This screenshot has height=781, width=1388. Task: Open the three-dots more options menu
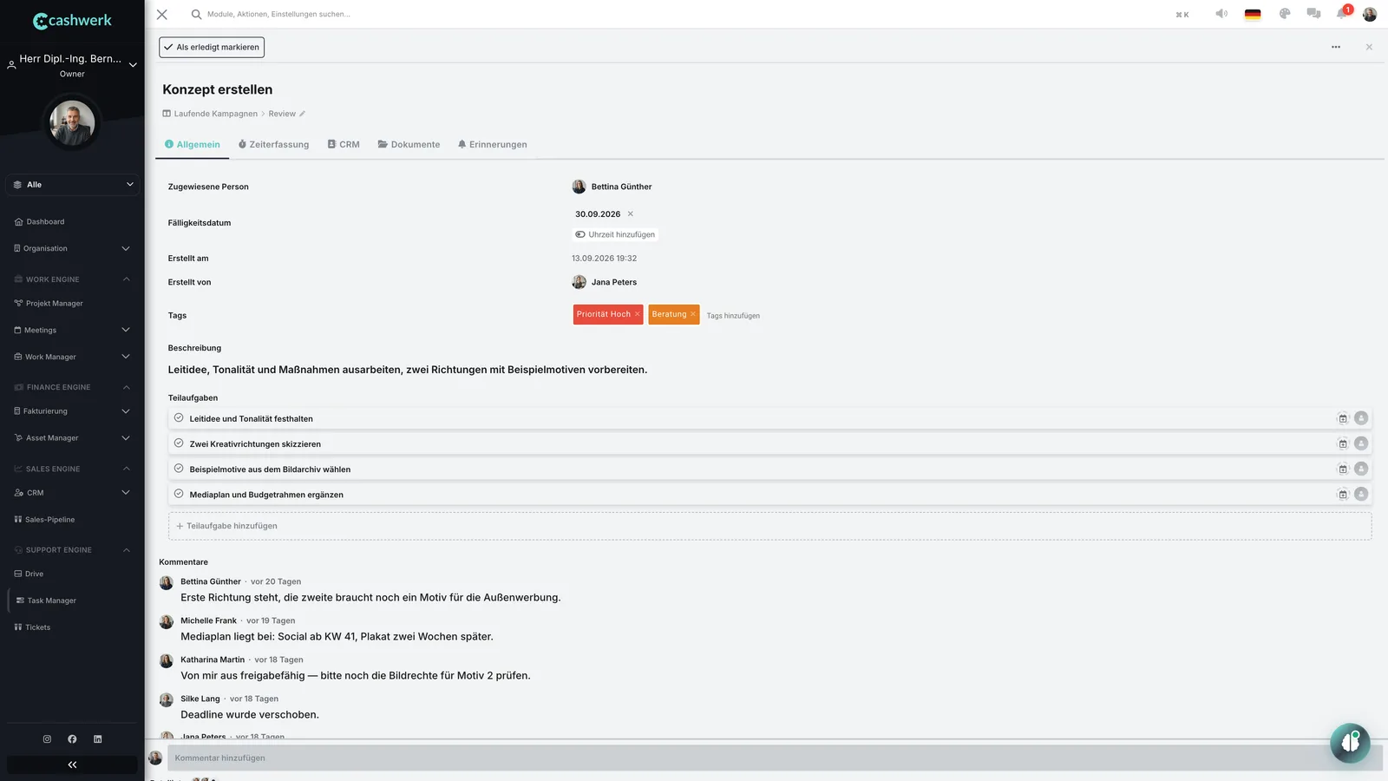(x=1336, y=47)
